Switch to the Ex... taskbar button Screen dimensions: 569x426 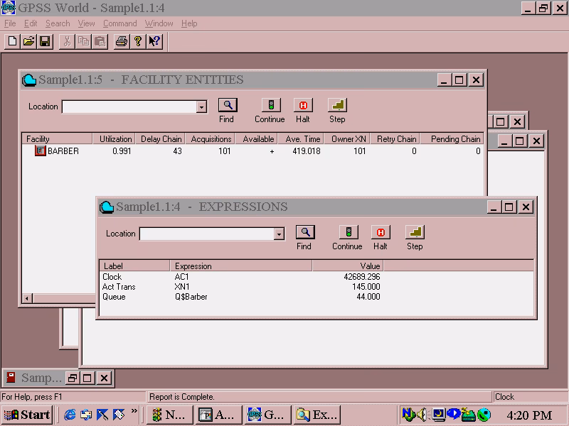317,415
